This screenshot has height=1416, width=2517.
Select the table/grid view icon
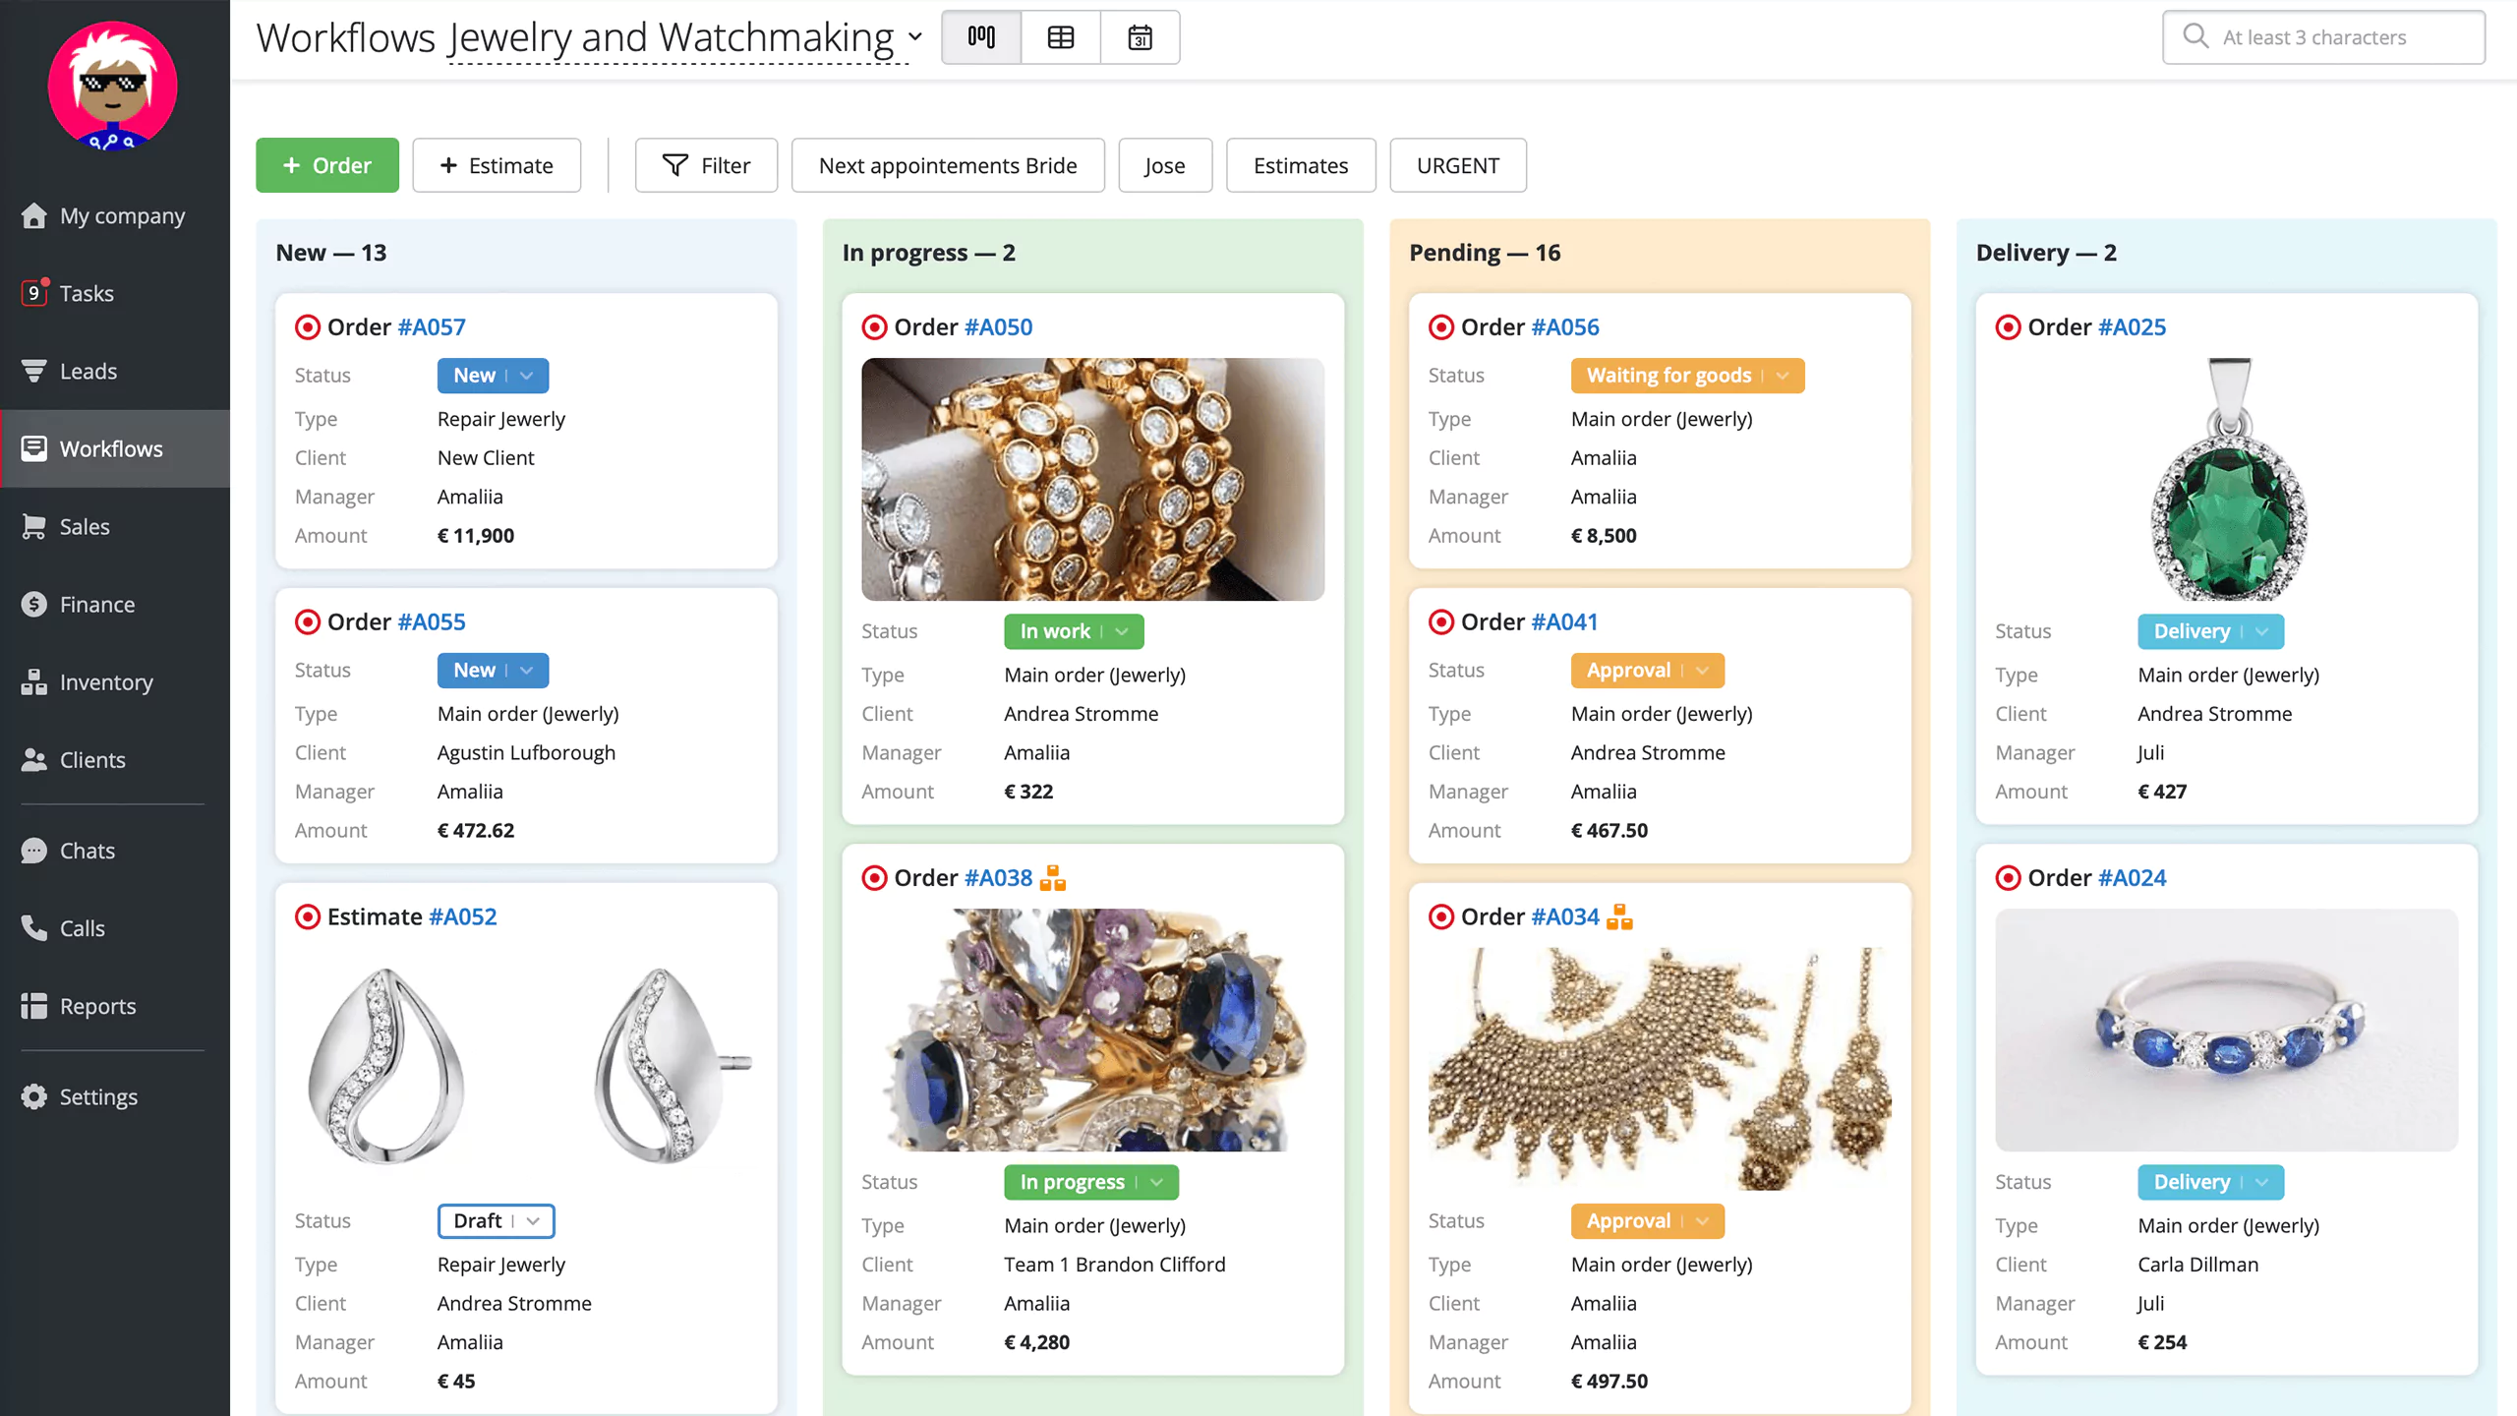click(1062, 36)
